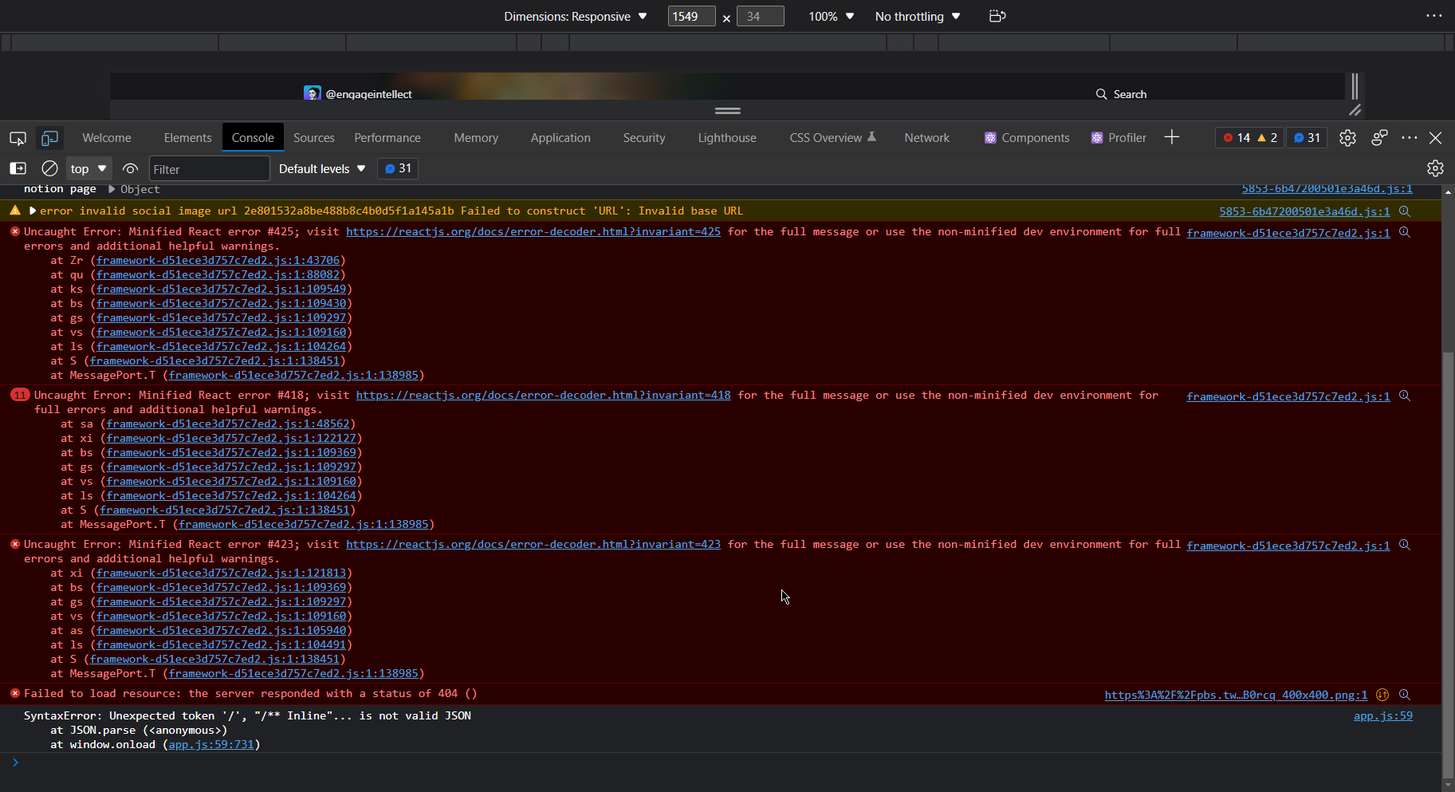The height and width of the screenshot is (792, 1455).
Task: Switch to the Elements tab
Action: pyautogui.click(x=187, y=138)
